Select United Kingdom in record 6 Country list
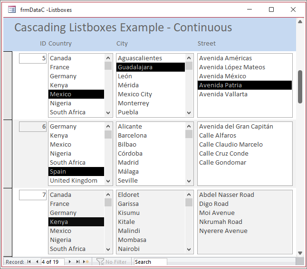 pos(76,180)
